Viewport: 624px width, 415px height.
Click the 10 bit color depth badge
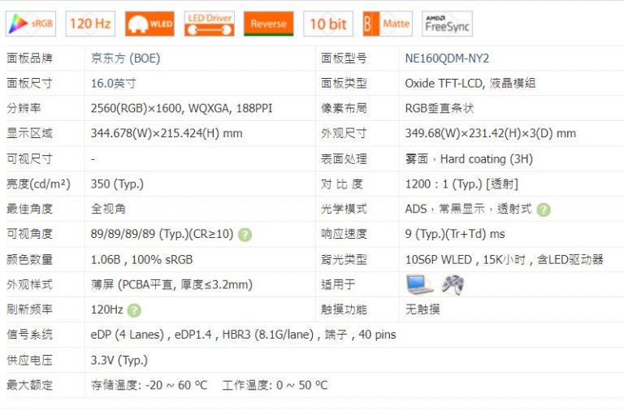328,24
